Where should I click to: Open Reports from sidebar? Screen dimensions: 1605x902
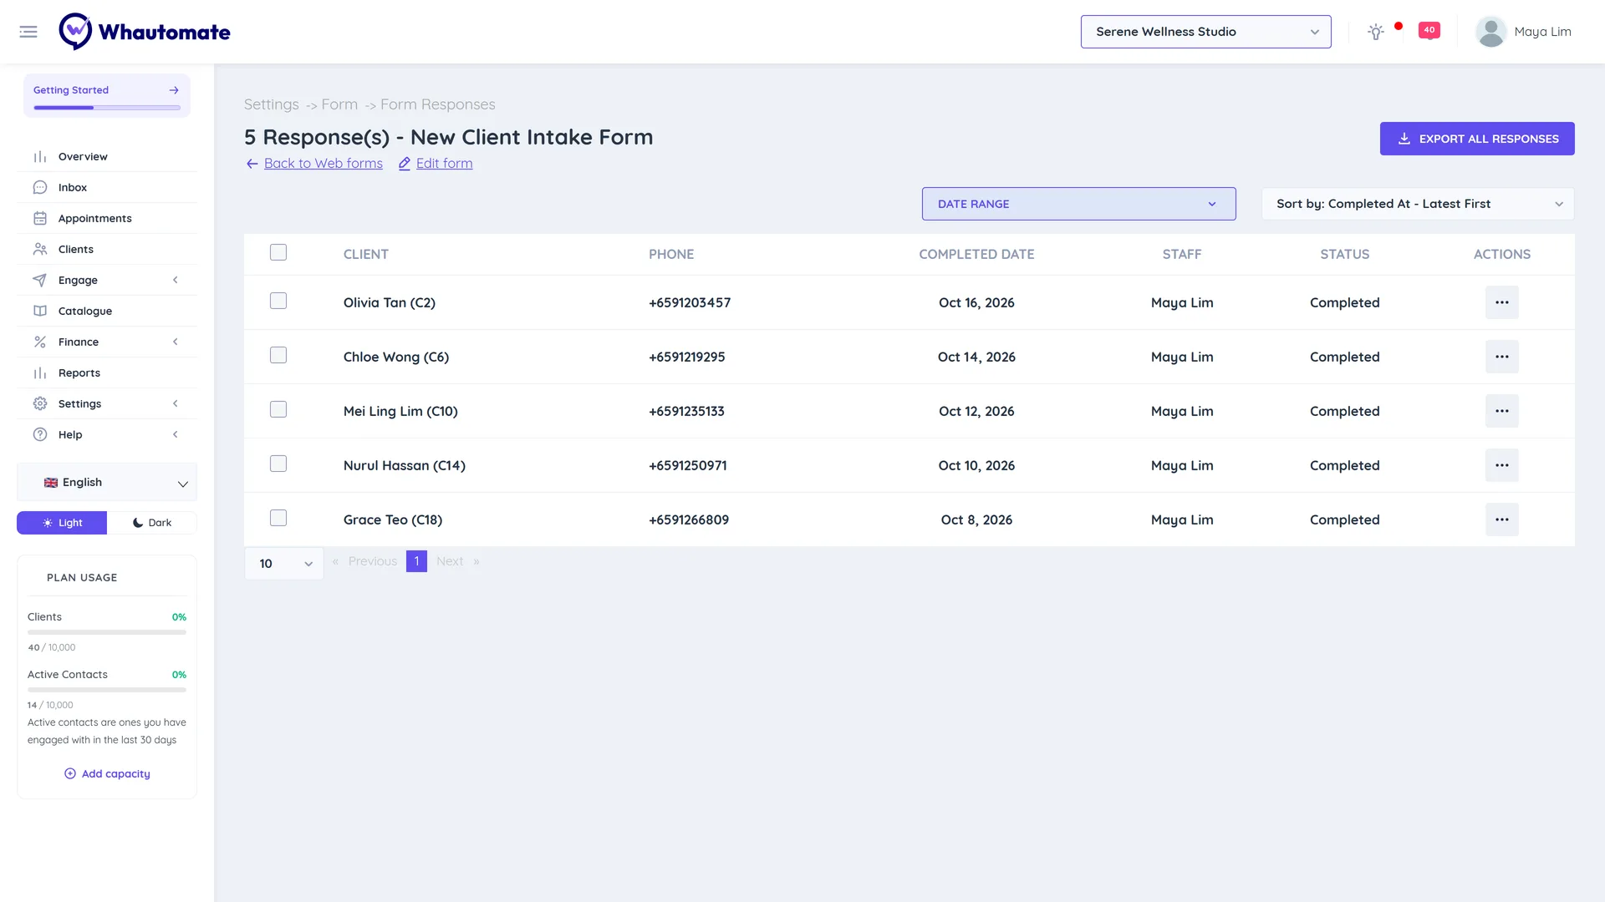coord(107,373)
